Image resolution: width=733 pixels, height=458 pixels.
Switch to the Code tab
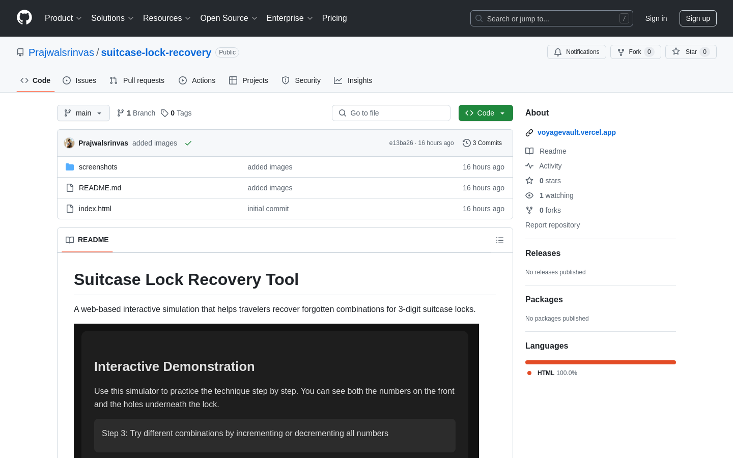tap(36, 80)
